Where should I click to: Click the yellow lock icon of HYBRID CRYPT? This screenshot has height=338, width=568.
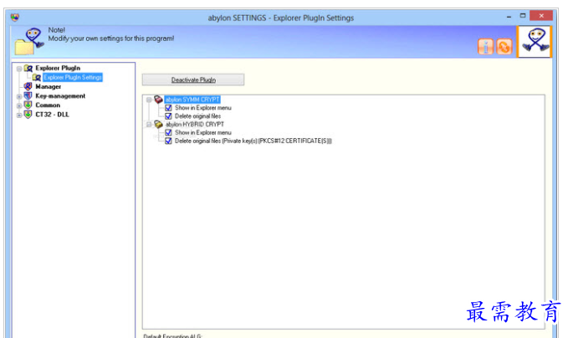(158, 125)
